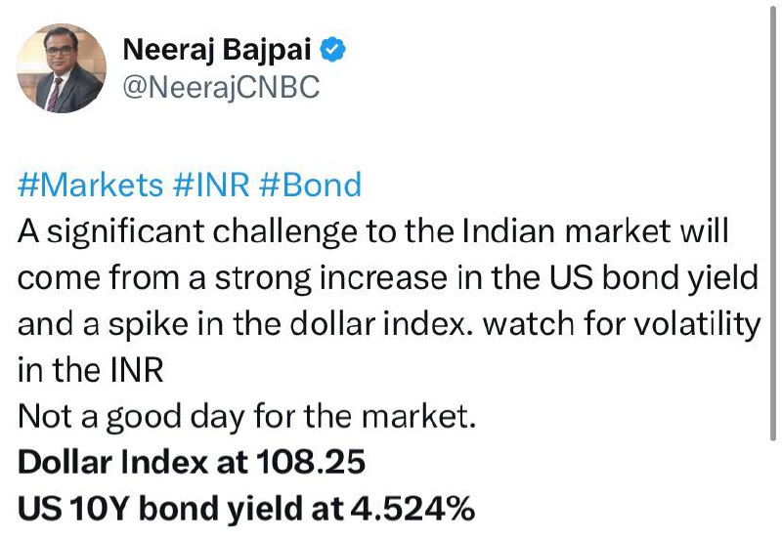The height and width of the screenshot is (540, 782).
Task: Click the sentence 'Not a good day for the market.'
Action: (x=247, y=416)
